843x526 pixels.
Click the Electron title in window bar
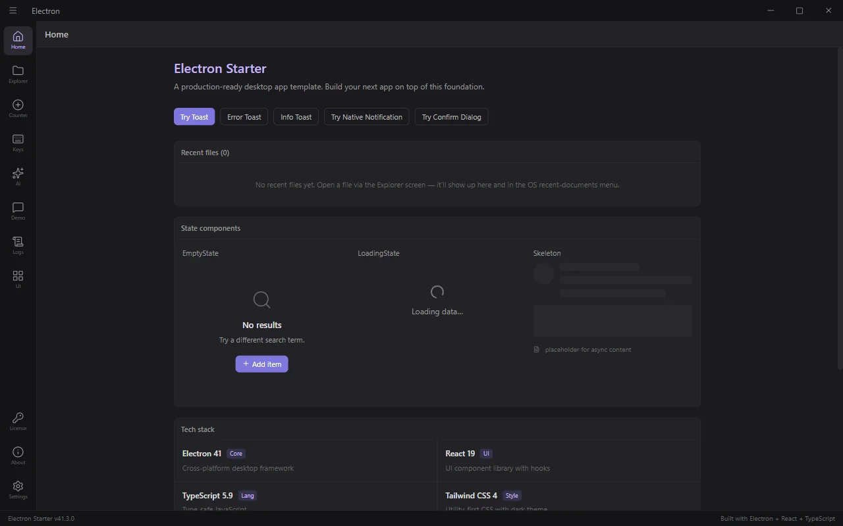click(x=45, y=11)
